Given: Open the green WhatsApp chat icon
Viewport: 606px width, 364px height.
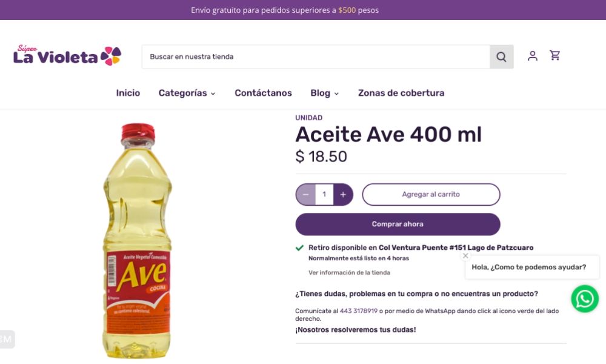Looking at the screenshot, I should click(585, 298).
